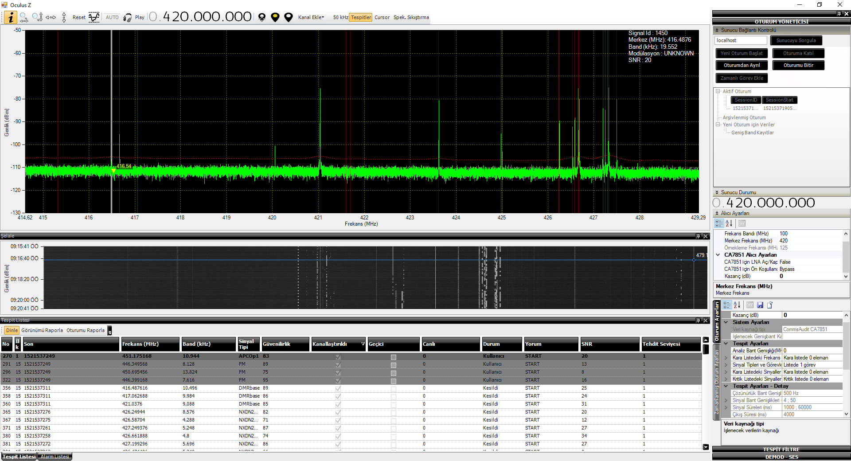Click the info icon in the toolbar
The width and height of the screenshot is (851, 461).
11,17
